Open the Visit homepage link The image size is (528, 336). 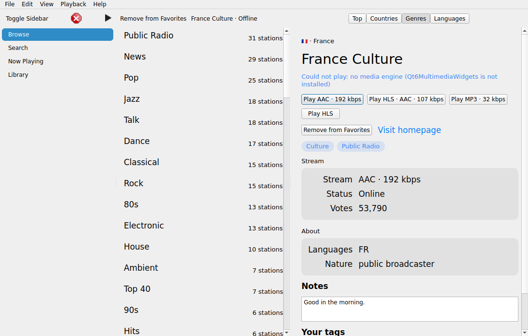point(409,130)
